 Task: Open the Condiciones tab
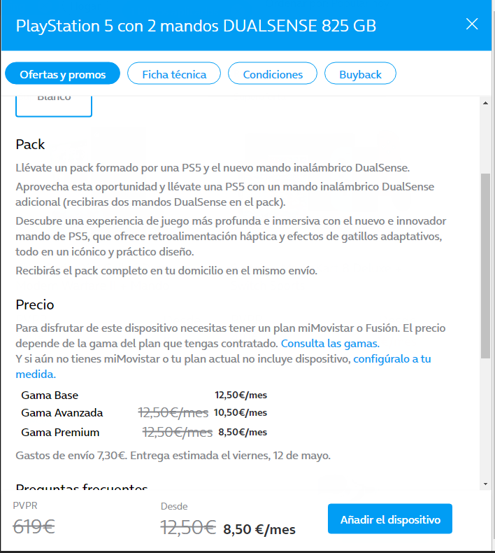(x=273, y=73)
